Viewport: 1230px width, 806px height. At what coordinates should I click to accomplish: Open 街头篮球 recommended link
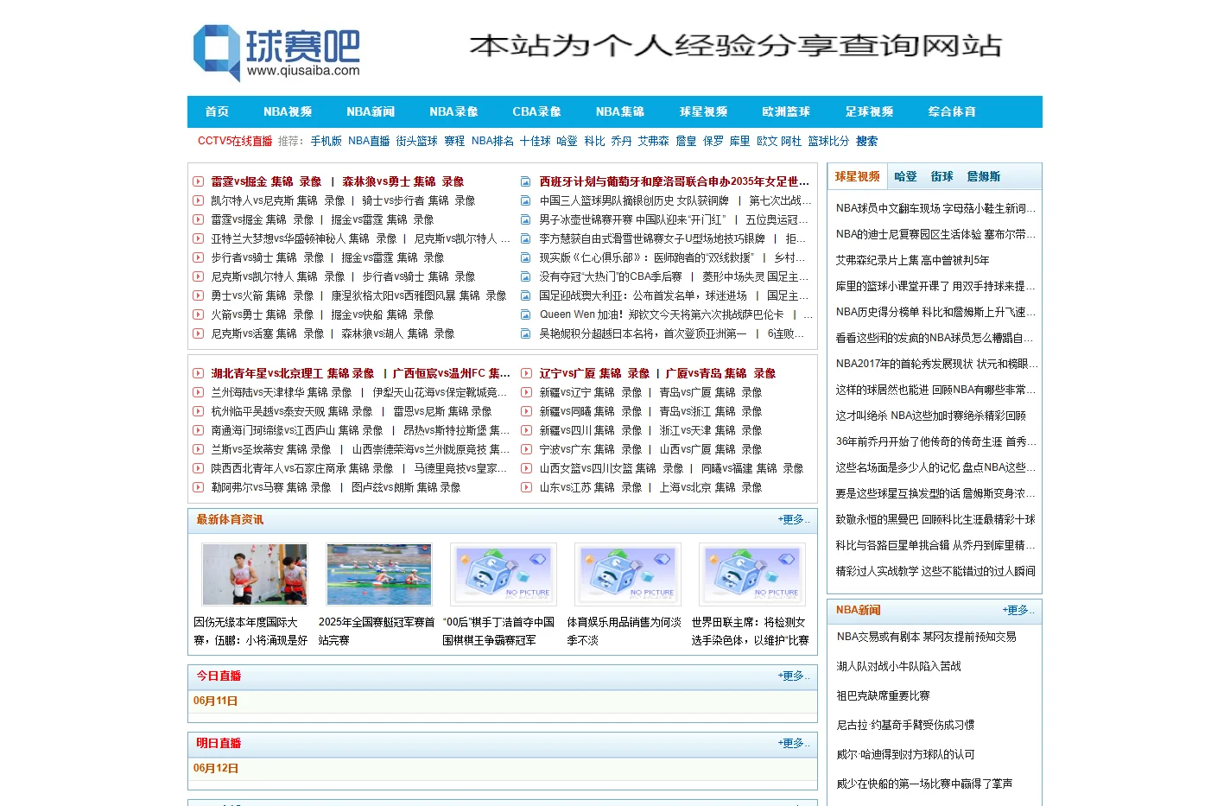pyautogui.click(x=417, y=141)
